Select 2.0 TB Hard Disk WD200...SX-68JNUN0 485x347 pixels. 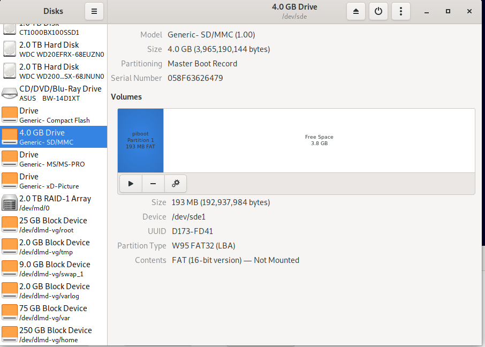tap(54, 71)
